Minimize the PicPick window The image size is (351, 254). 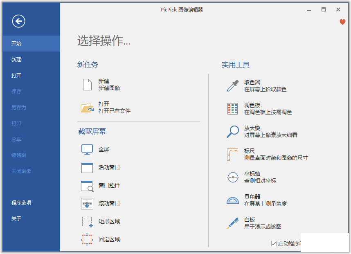point(309,10)
